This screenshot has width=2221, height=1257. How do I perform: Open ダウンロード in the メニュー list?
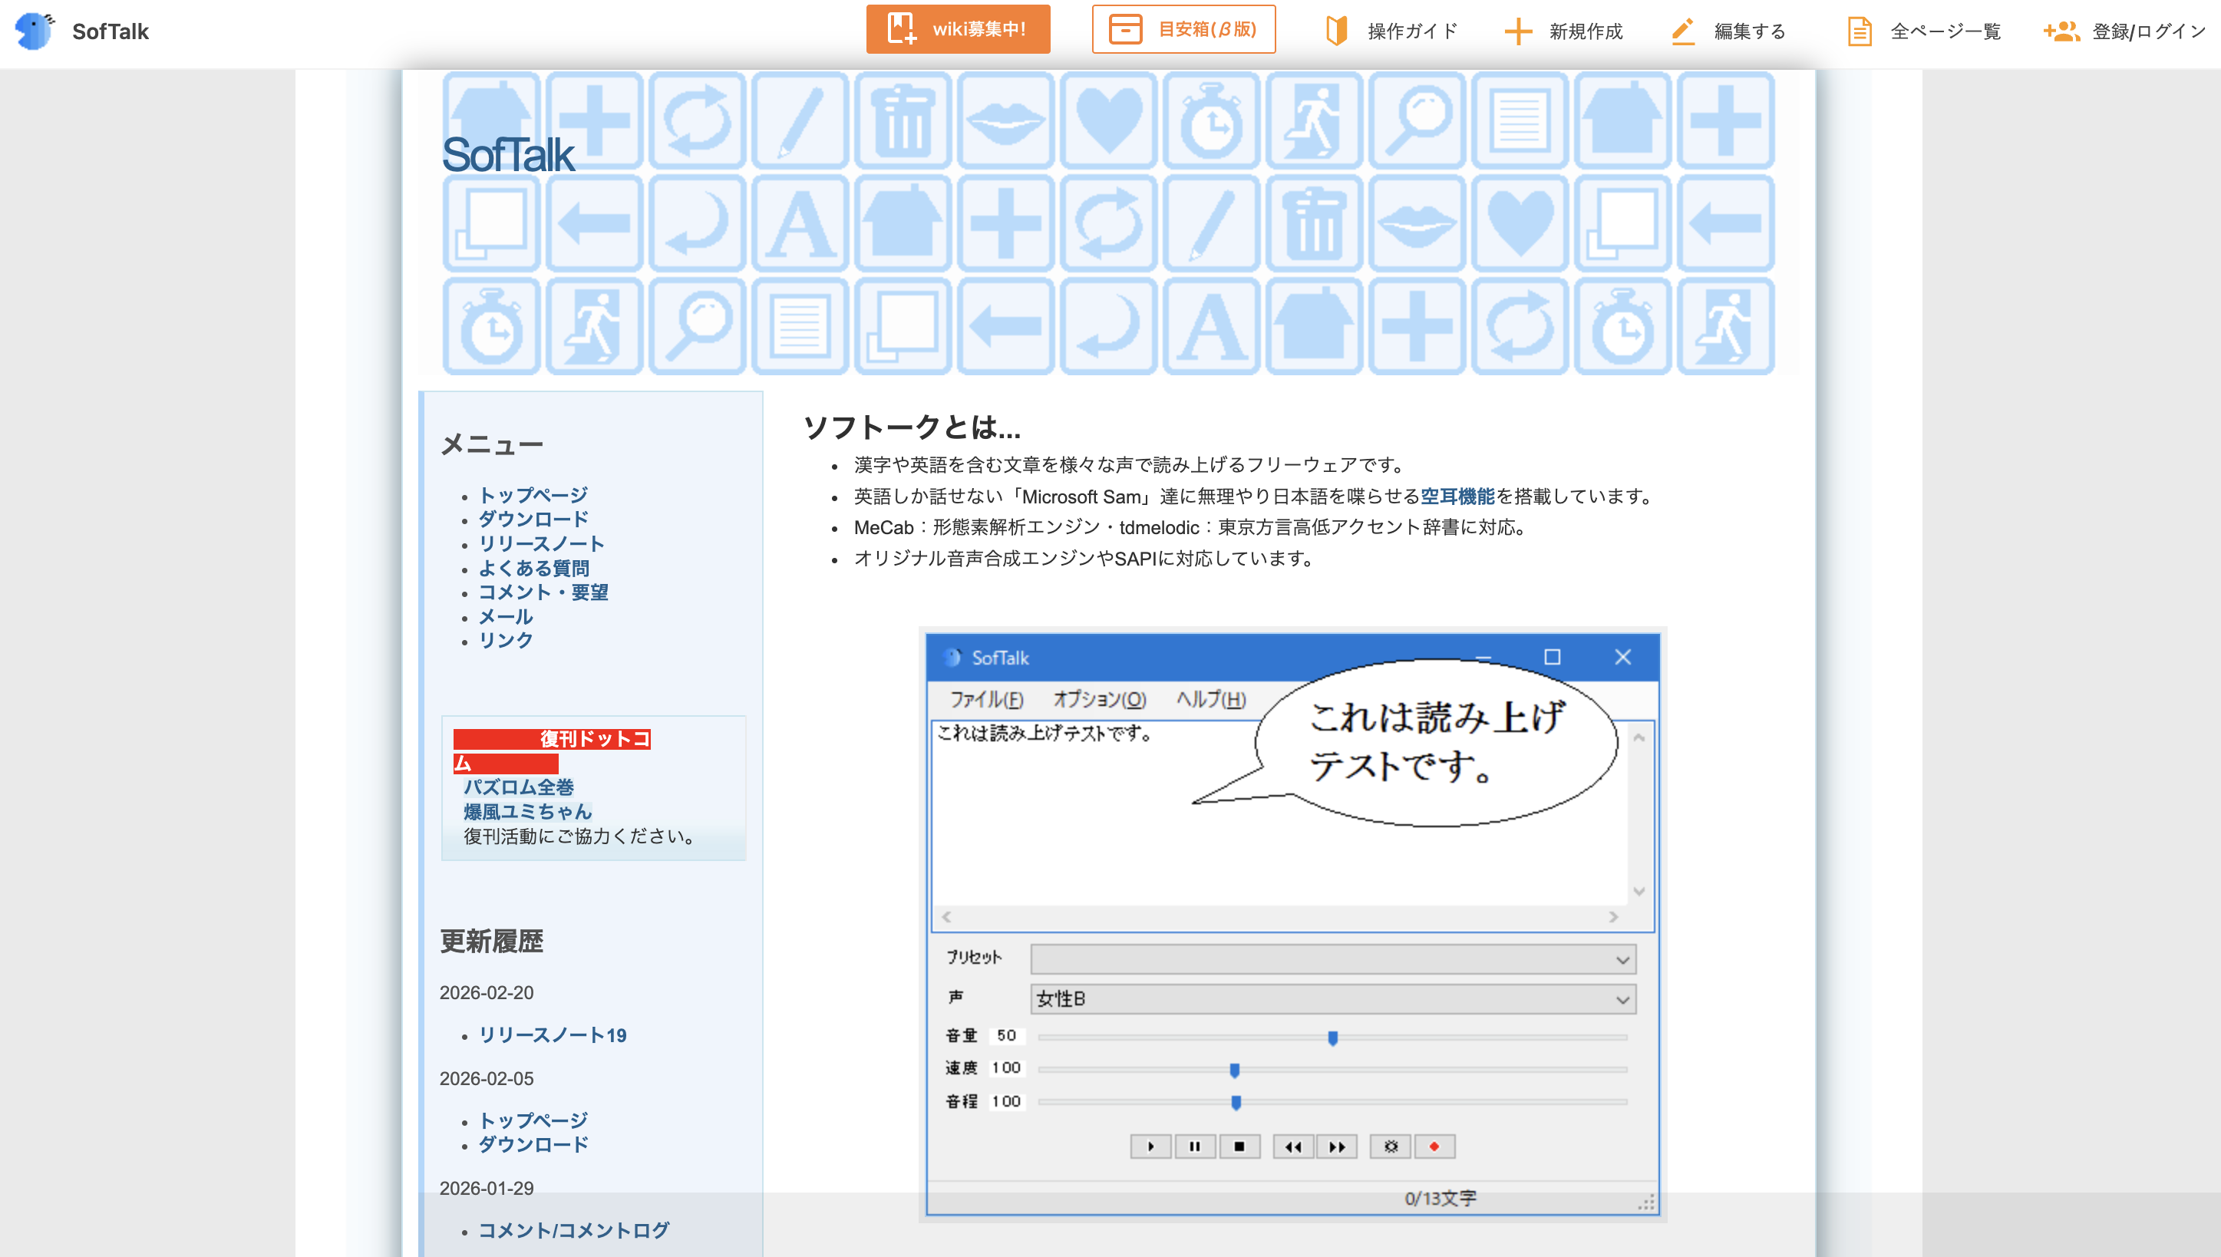533,519
